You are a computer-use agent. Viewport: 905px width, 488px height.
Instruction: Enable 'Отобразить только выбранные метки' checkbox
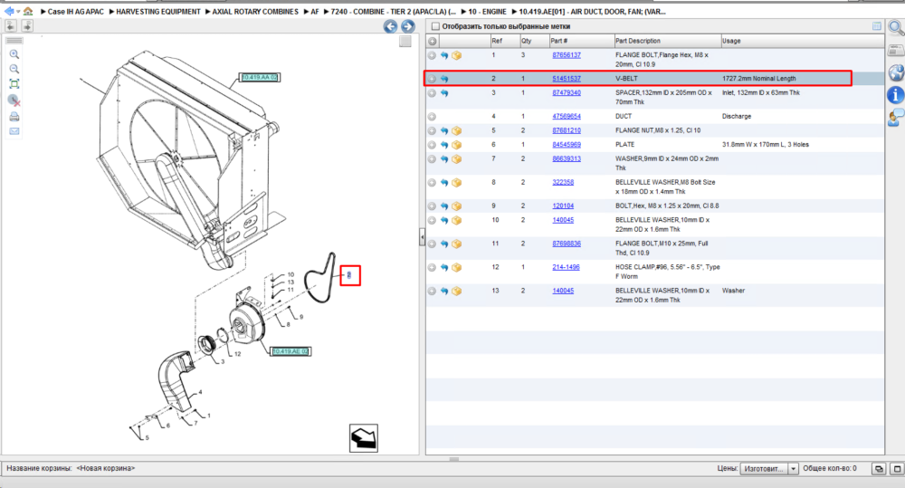point(436,26)
